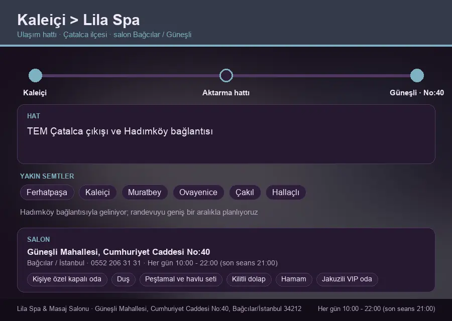452x321 pixels.
Task: Click the Aktarma hattı label under route line
Action: 226,93
